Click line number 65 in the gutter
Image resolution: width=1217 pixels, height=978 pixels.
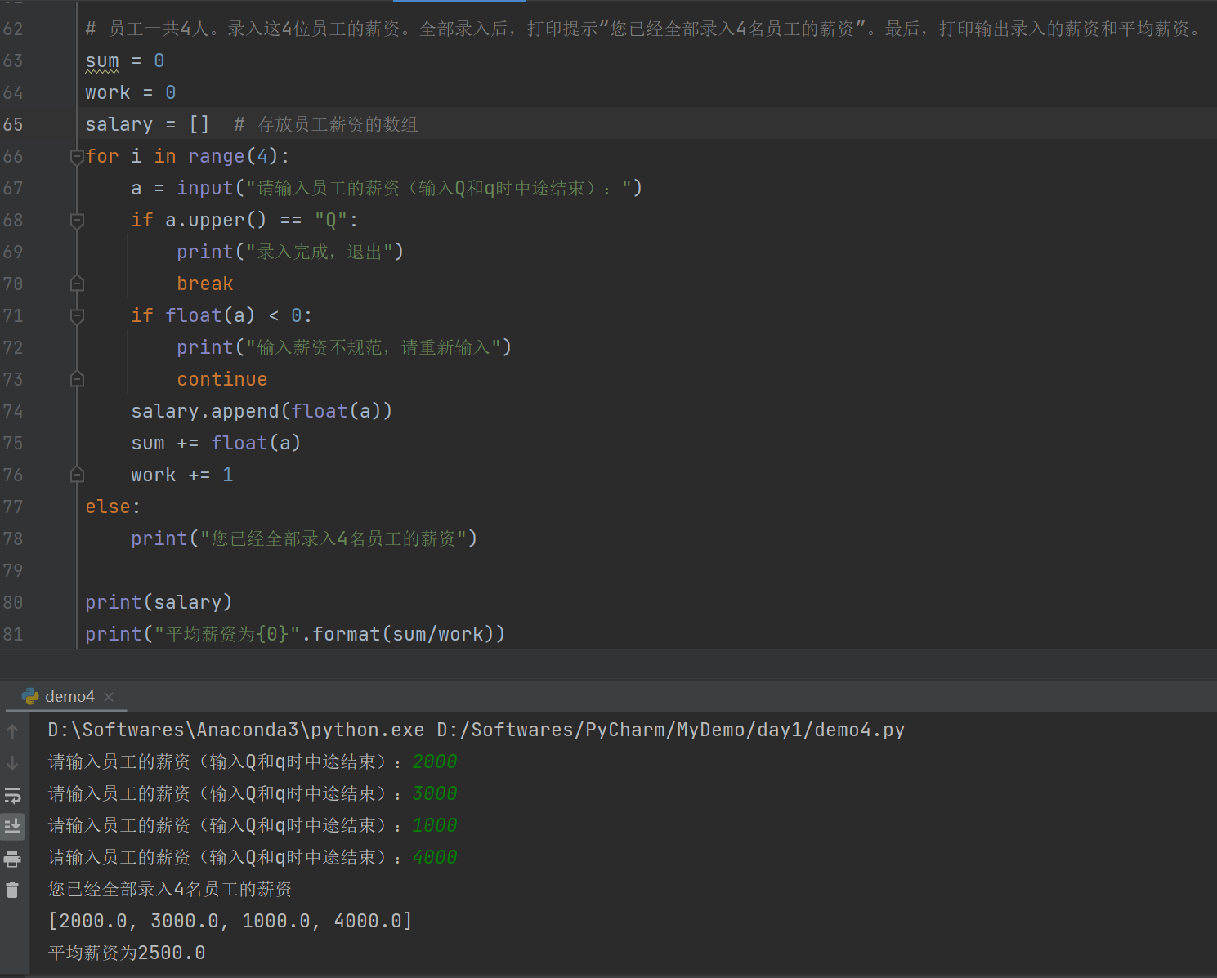point(13,124)
